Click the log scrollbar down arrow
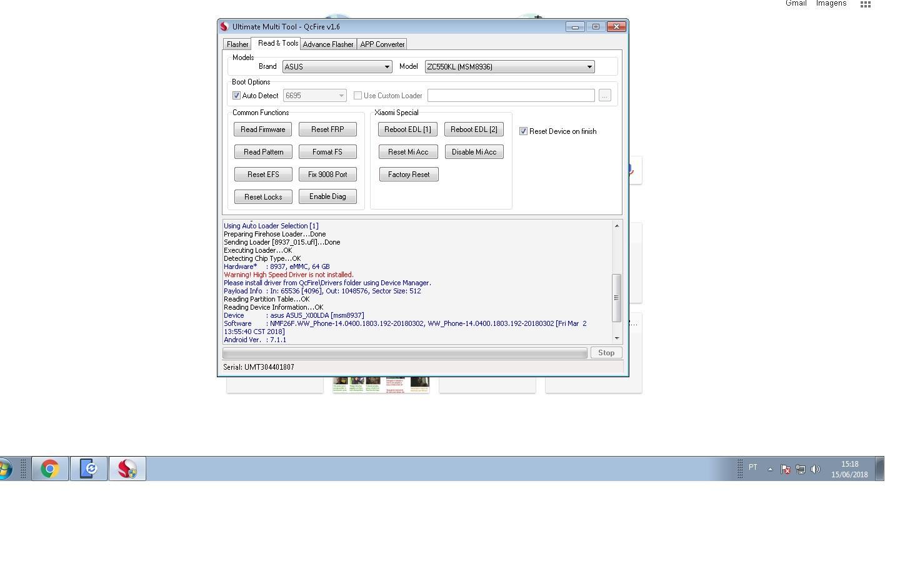Screen dimensions: 900x563 (x=617, y=338)
